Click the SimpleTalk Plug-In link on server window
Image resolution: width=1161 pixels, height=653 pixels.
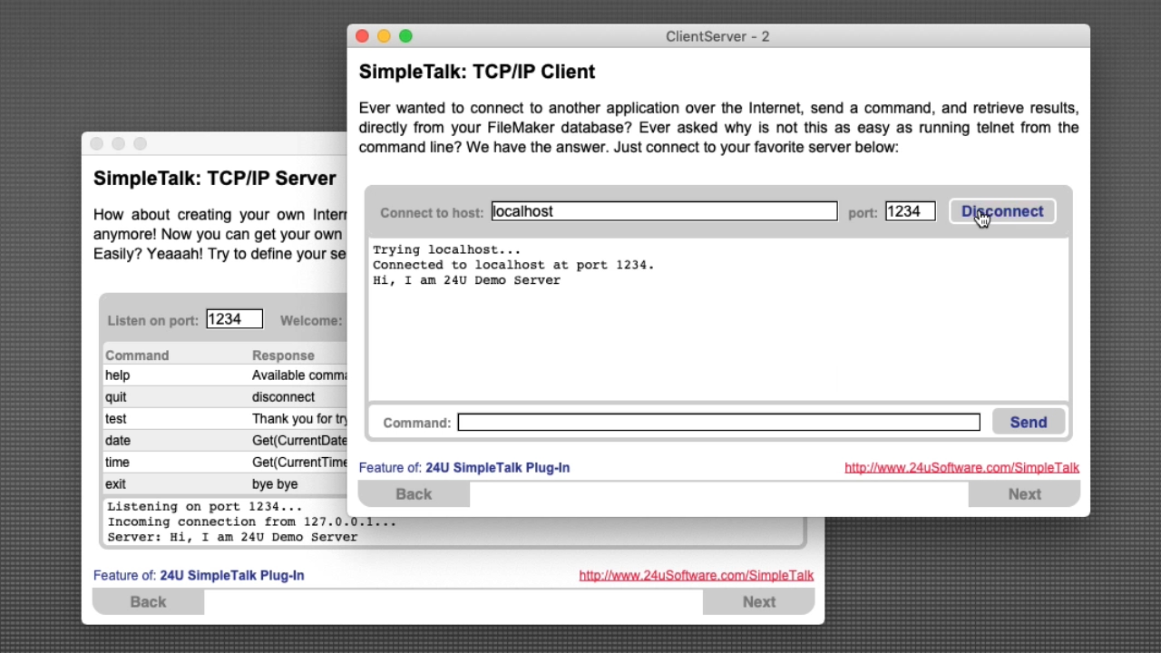(231, 575)
